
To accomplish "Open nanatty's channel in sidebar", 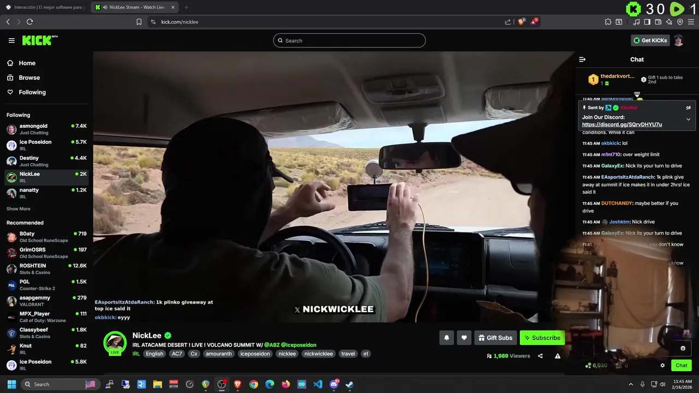I will coord(46,193).
